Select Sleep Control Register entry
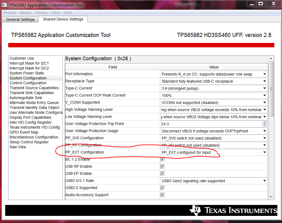282x223 pixels. pos(29,142)
